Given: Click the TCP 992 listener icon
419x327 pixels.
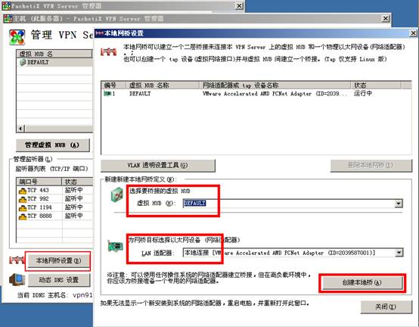Looking at the screenshot, I should pyautogui.click(x=23, y=199).
